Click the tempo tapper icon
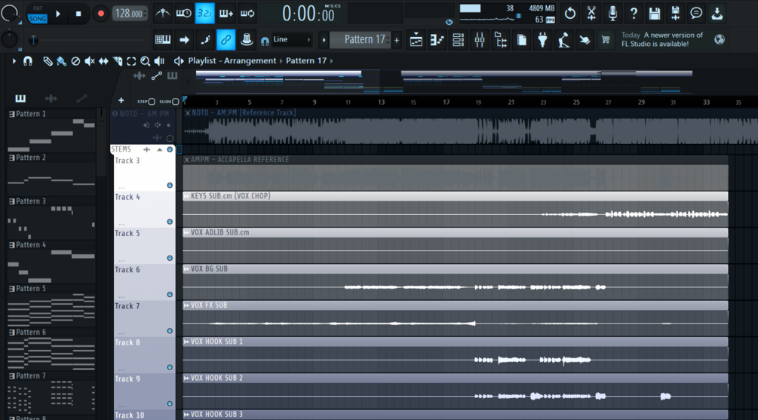Viewport: 758px width, 420px height. 563,40
